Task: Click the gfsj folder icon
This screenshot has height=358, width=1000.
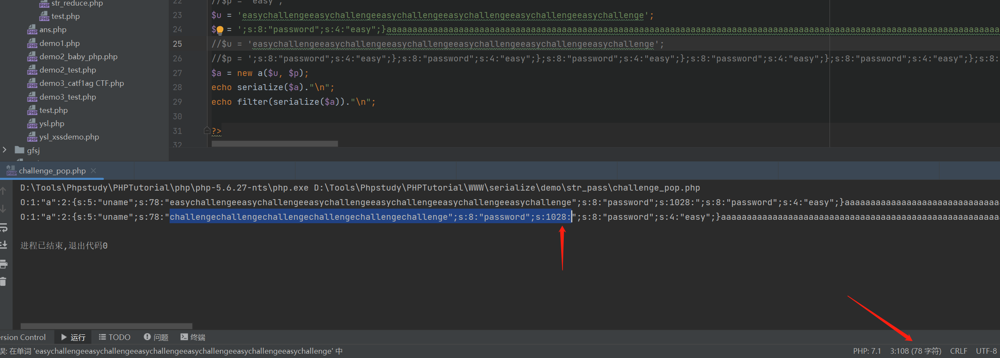Action: (x=19, y=150)
